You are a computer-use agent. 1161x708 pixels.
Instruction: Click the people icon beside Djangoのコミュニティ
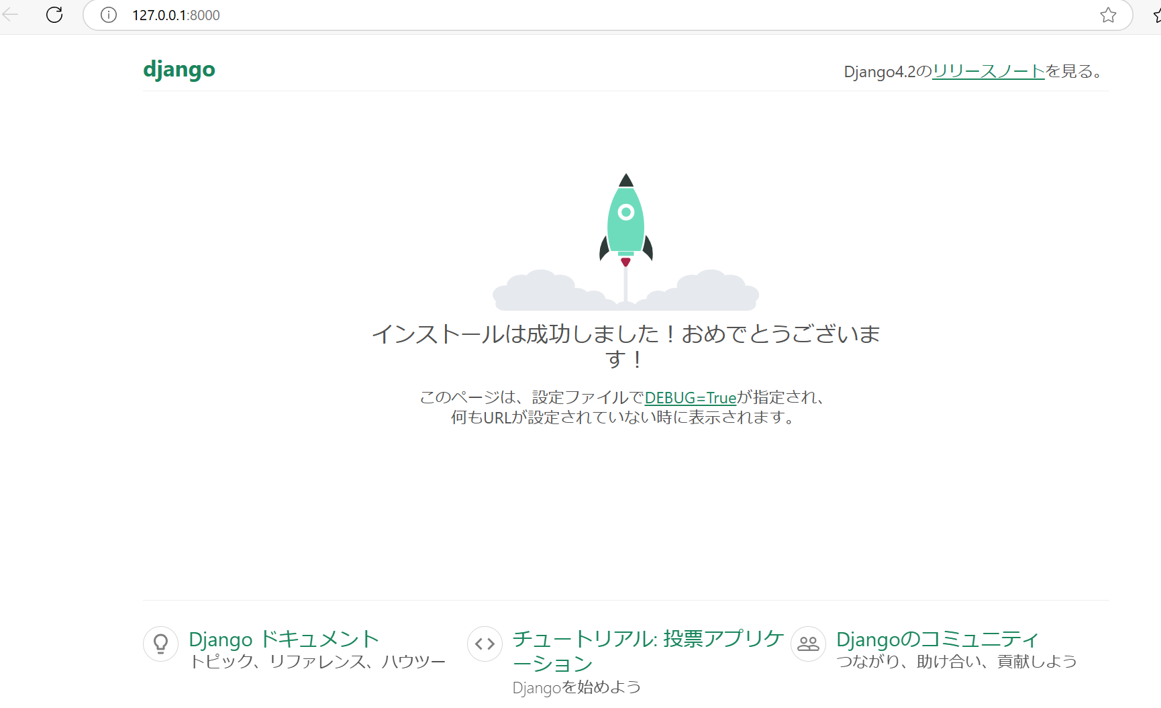tap(808, 644)
